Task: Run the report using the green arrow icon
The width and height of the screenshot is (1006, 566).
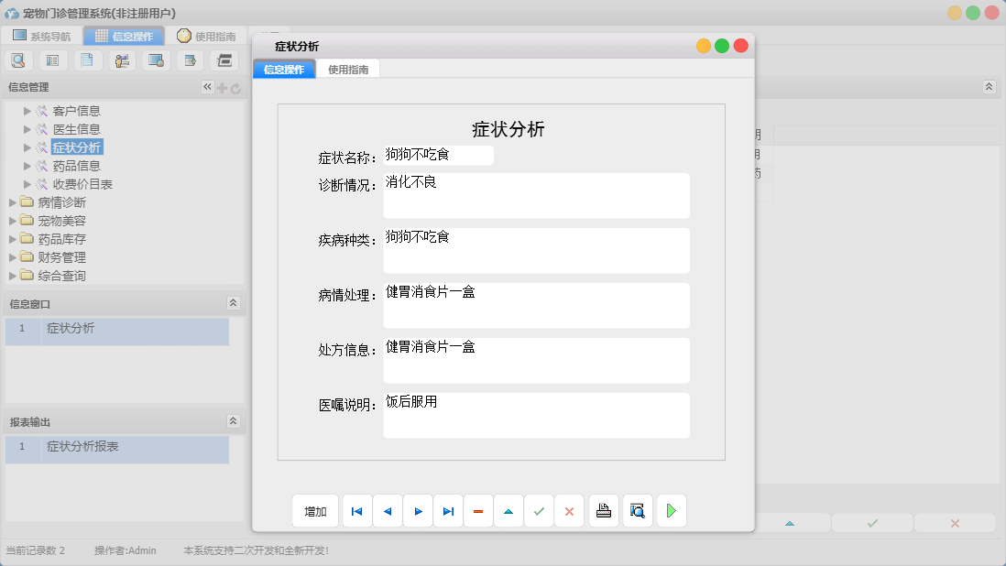Action: pyautogui.click(x=671, y=510)
